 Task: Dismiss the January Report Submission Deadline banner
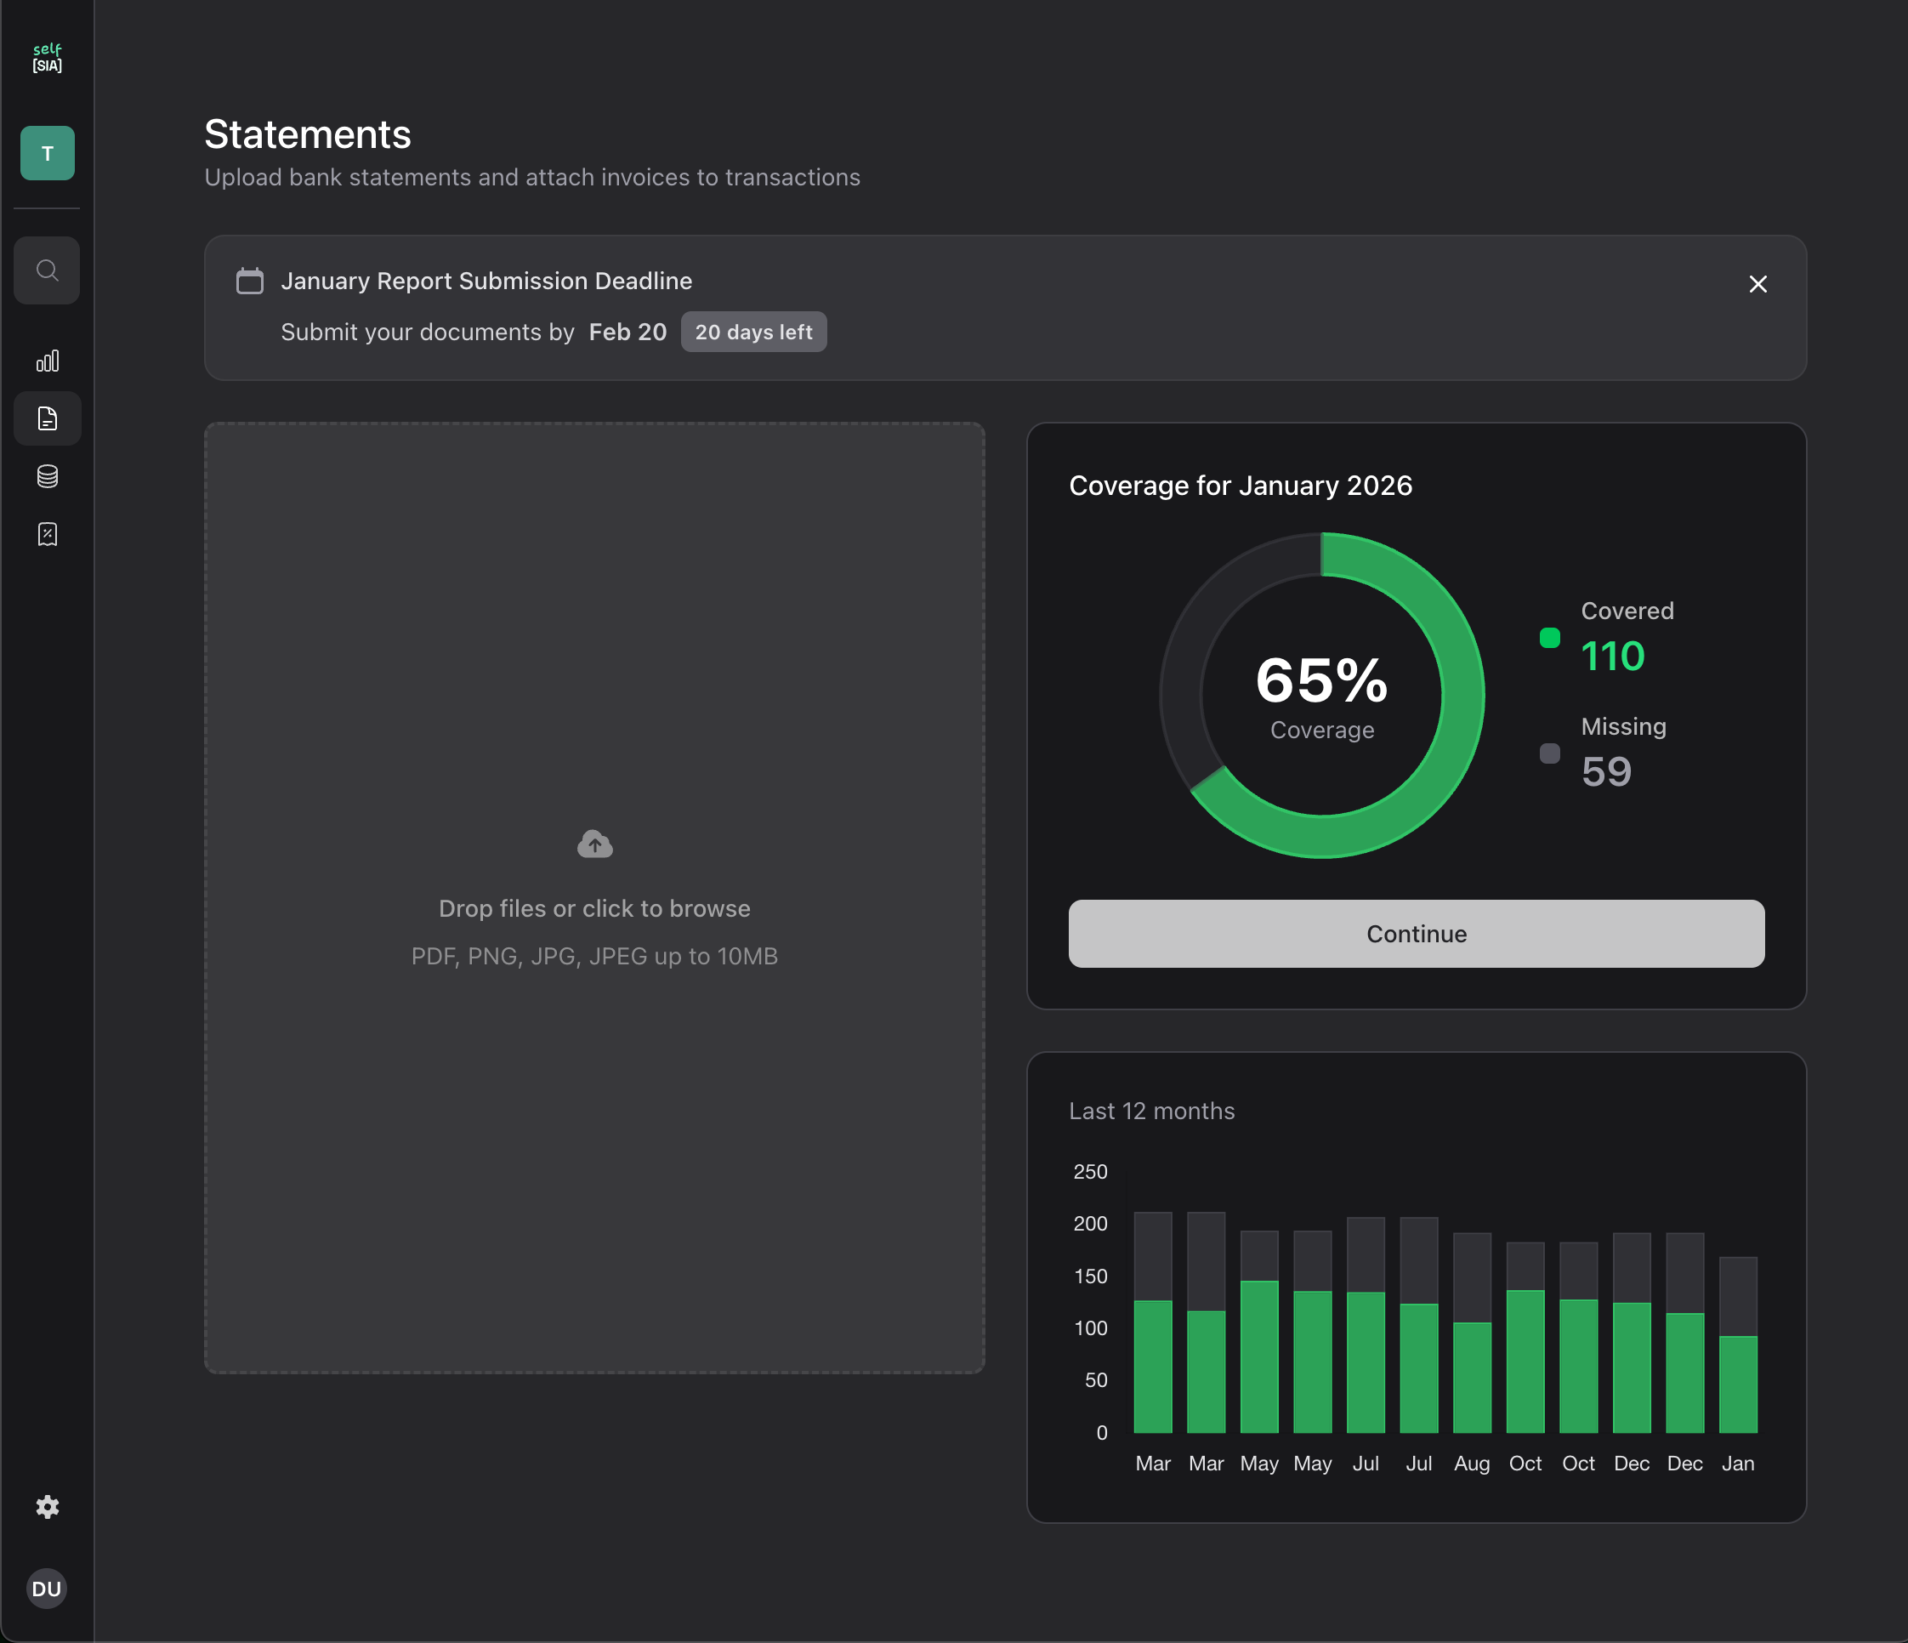tap(1758, 284)
